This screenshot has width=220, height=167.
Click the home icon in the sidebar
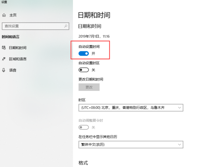click(4, 15)
